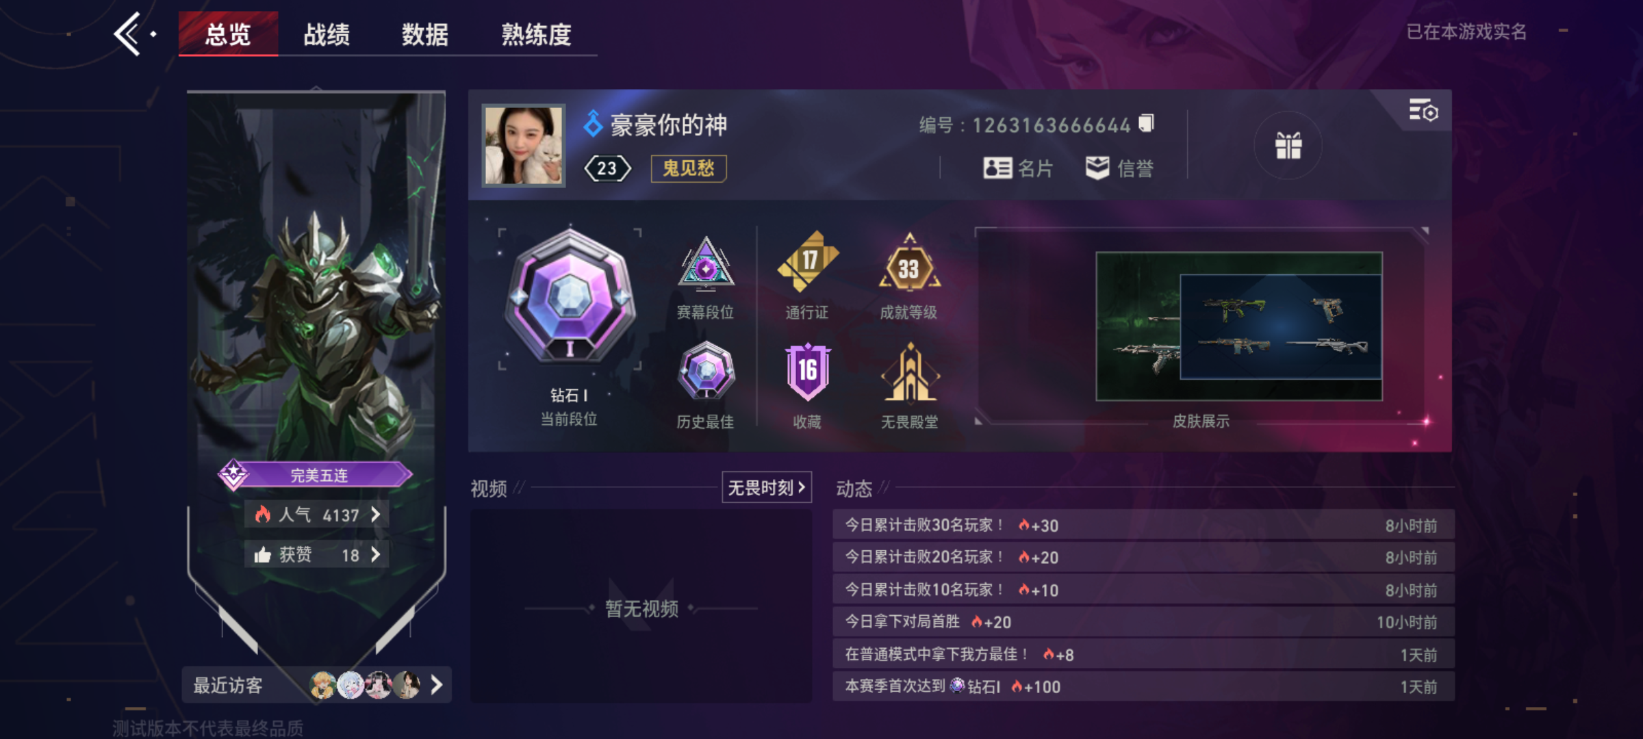Open the gift icon button
Image resolution: width=1643 pixels, height=739 pixels.
click(x=1288, y=146)
